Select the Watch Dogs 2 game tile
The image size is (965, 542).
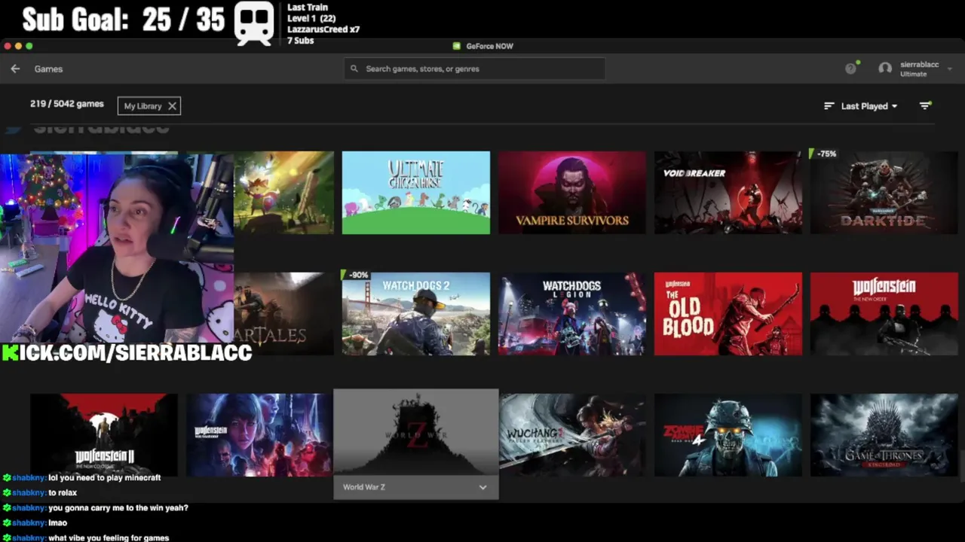tap(416, 314)
